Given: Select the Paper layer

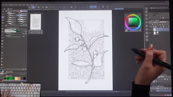Looking at the screenshot, I should tap(159, 33).
